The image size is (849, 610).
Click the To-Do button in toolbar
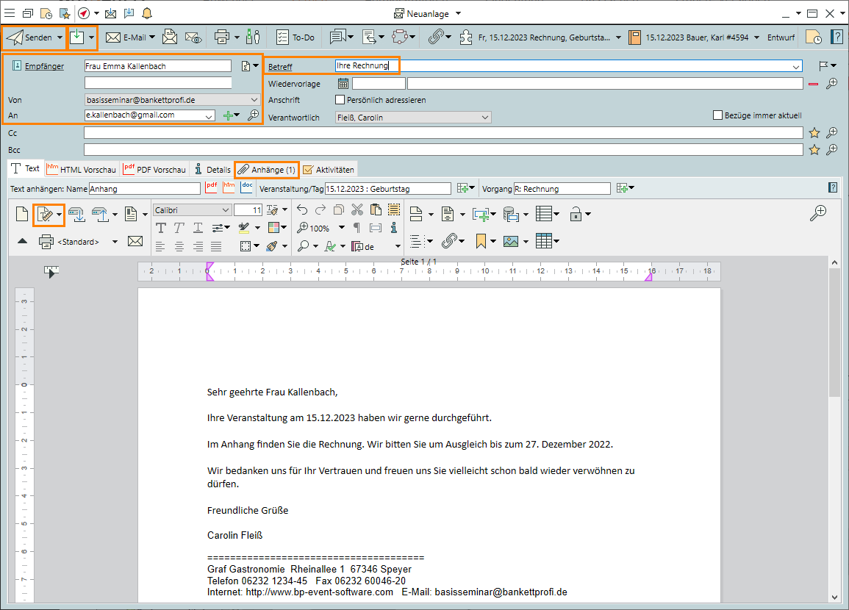295,37
